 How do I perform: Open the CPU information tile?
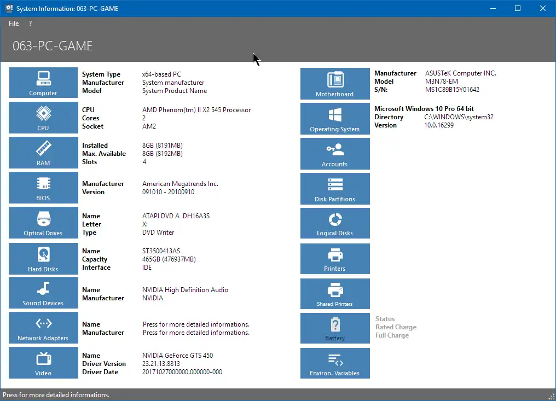click(43, 118)
